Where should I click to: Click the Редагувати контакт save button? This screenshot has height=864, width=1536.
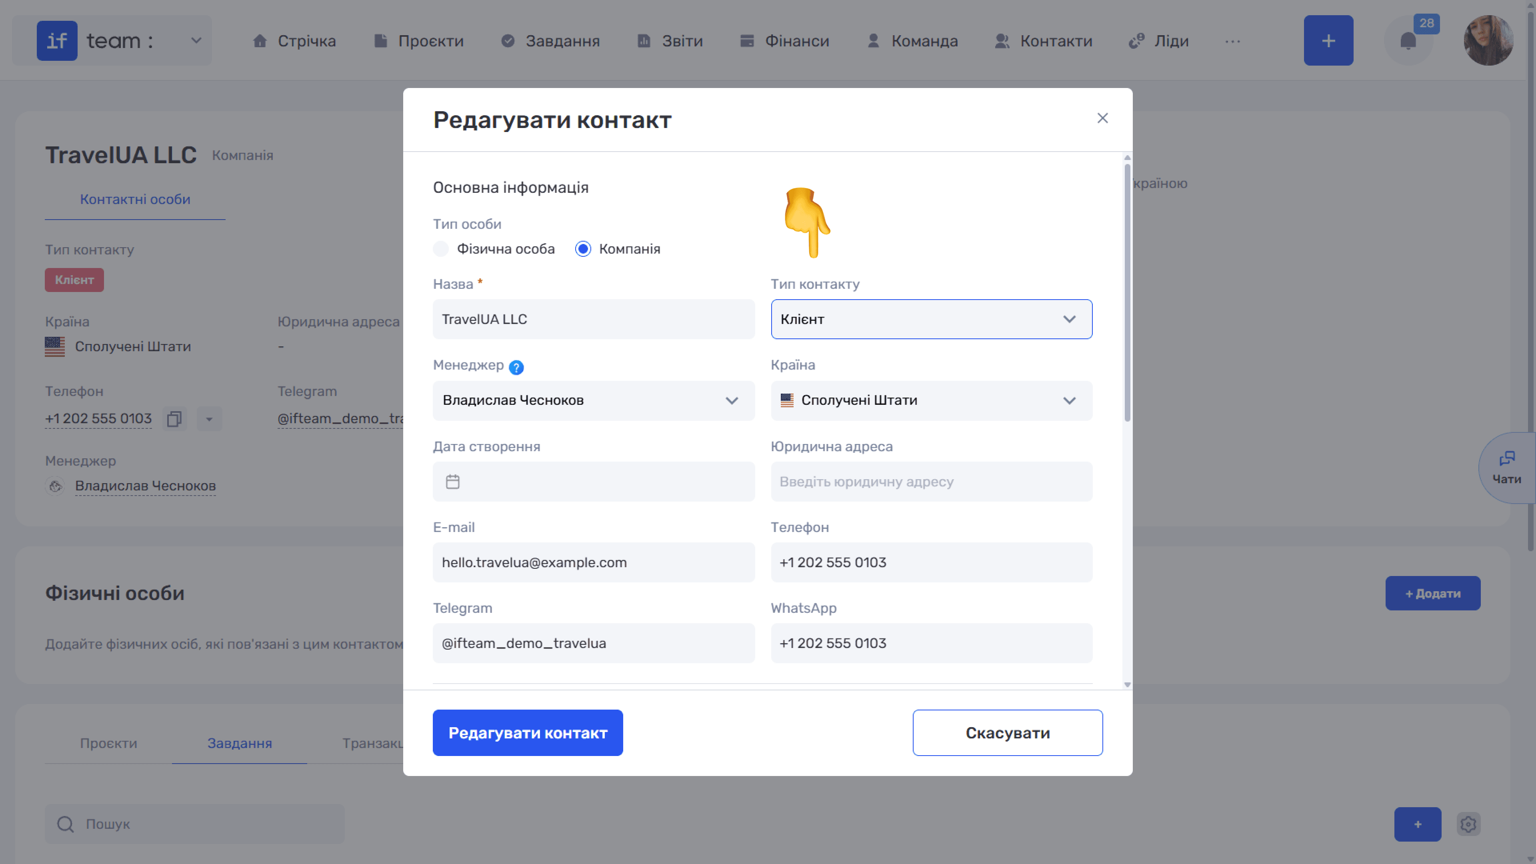[528, 733]
